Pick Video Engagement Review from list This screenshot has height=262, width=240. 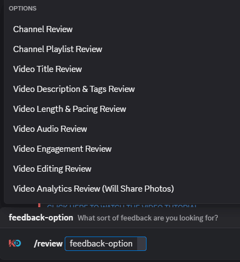coord(122,149)
